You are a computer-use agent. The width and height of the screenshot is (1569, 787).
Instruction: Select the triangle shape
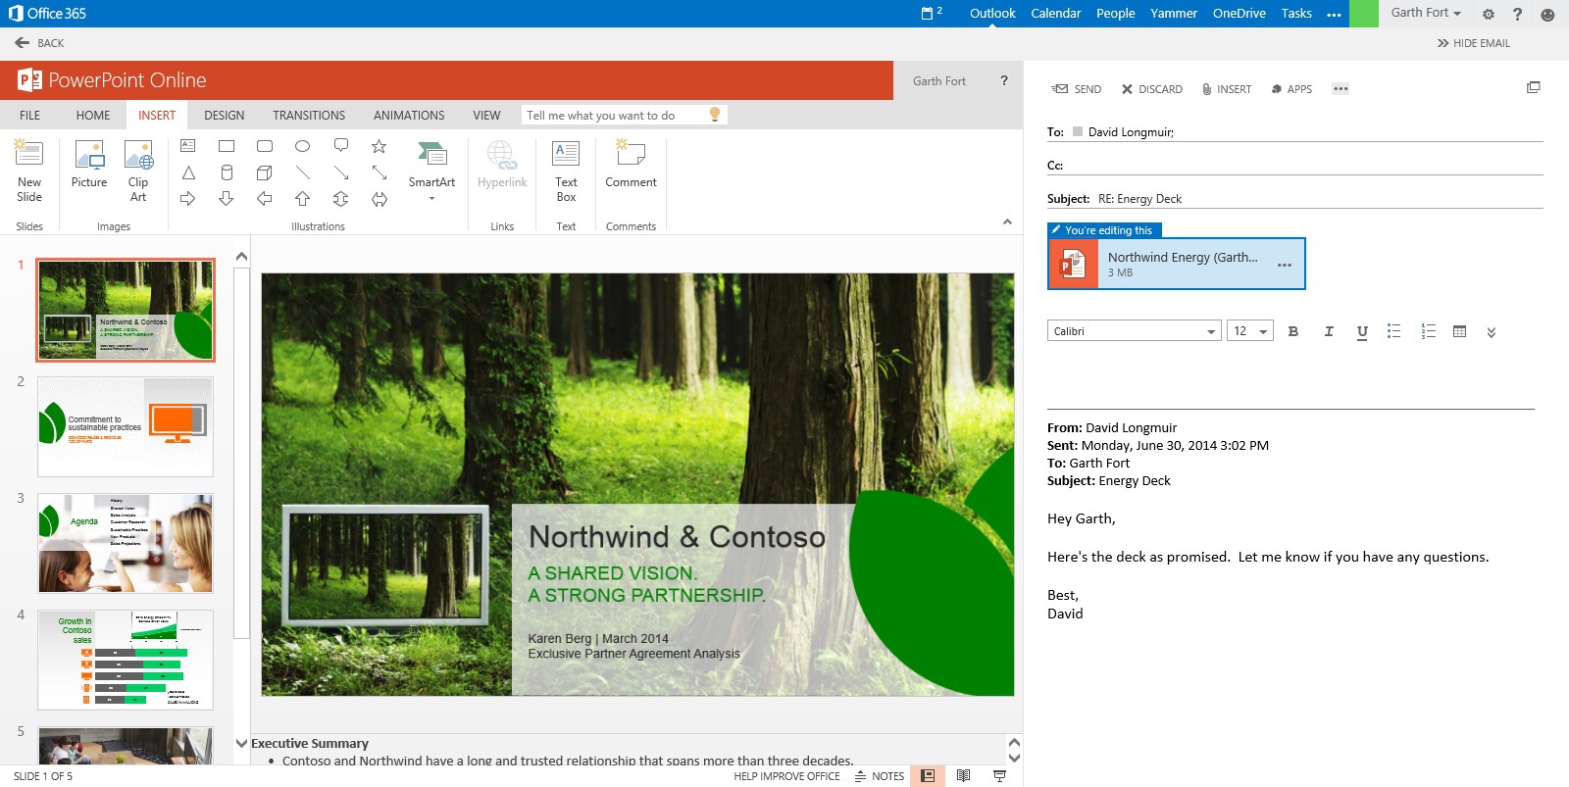tap(188, 172)
